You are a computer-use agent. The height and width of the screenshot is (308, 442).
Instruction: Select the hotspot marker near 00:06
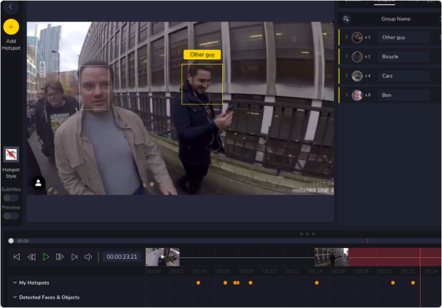coord(225,283)
